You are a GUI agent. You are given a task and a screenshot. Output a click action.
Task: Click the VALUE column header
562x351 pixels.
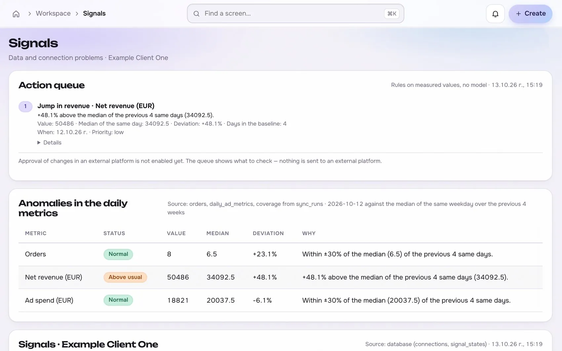pyautogui.click(x=176, y=233)
